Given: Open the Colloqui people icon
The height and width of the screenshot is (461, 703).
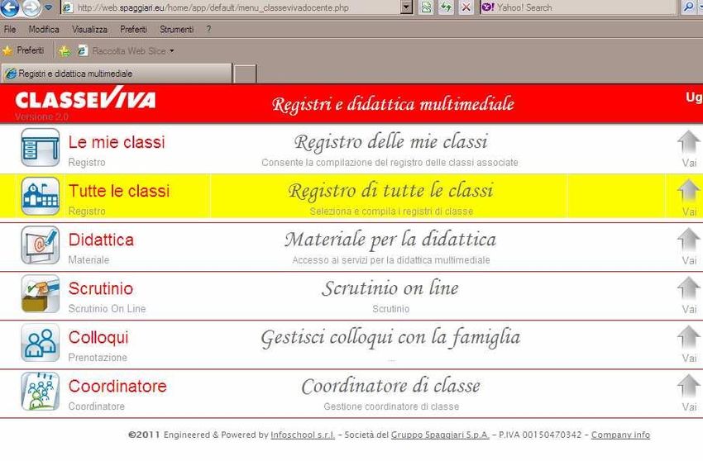Looking at the screenshot, I should pyautogui.click(x=40, y=343).
